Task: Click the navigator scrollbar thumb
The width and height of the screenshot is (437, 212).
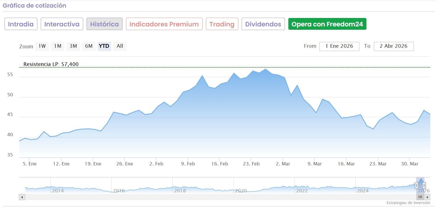Action: click(420, 197)
